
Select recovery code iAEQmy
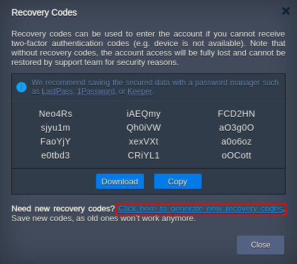point(143,114)
